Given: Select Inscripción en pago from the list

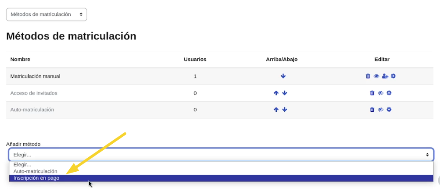Looking at the screenshot, I should [x=36, y=178].
